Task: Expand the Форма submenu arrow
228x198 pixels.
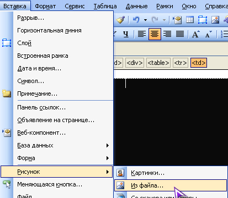Action: click(108, 158)
